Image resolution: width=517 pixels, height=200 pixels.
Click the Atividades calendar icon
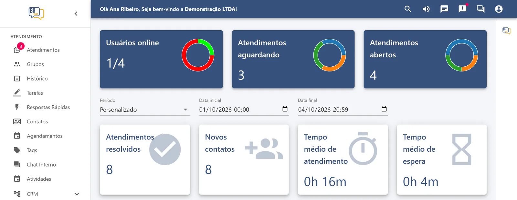click(17, 179)
